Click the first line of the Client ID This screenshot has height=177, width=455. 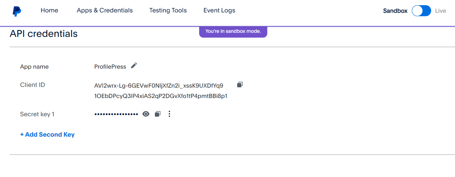coord(159,86)
